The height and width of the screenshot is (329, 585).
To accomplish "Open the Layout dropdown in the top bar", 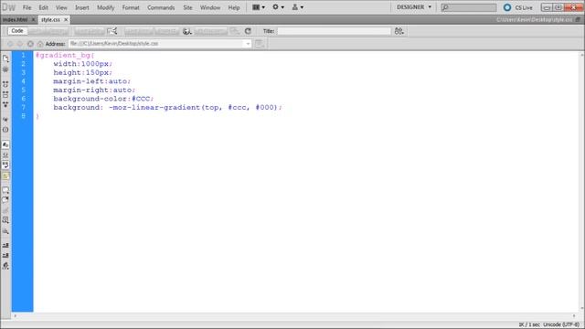I will coord(259,7).
